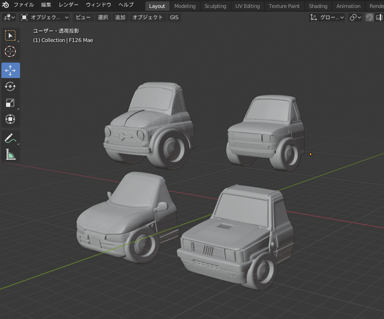Open the オブジェクト mode dropdown

[x=45, y=18]
